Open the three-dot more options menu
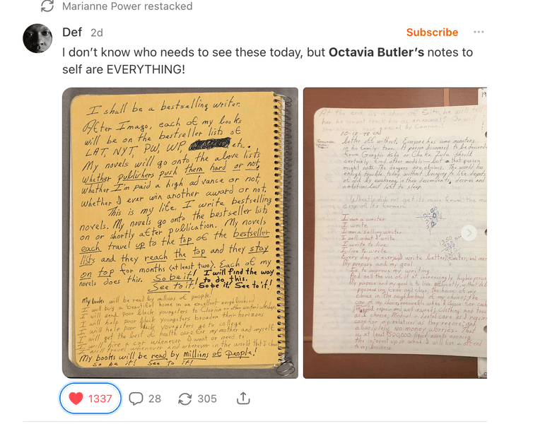The image size is (545, 424). [479, 32]
